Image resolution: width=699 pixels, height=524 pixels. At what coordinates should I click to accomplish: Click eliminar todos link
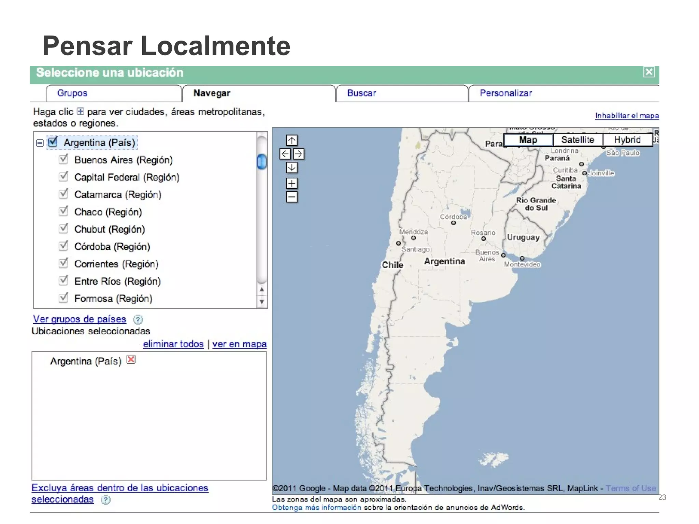173,344
